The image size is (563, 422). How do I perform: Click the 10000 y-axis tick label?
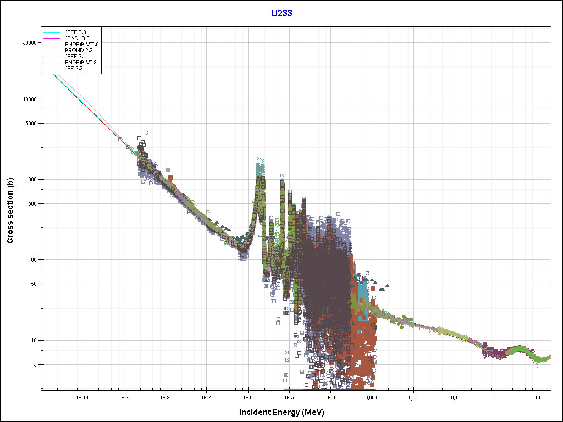[28, 99]
